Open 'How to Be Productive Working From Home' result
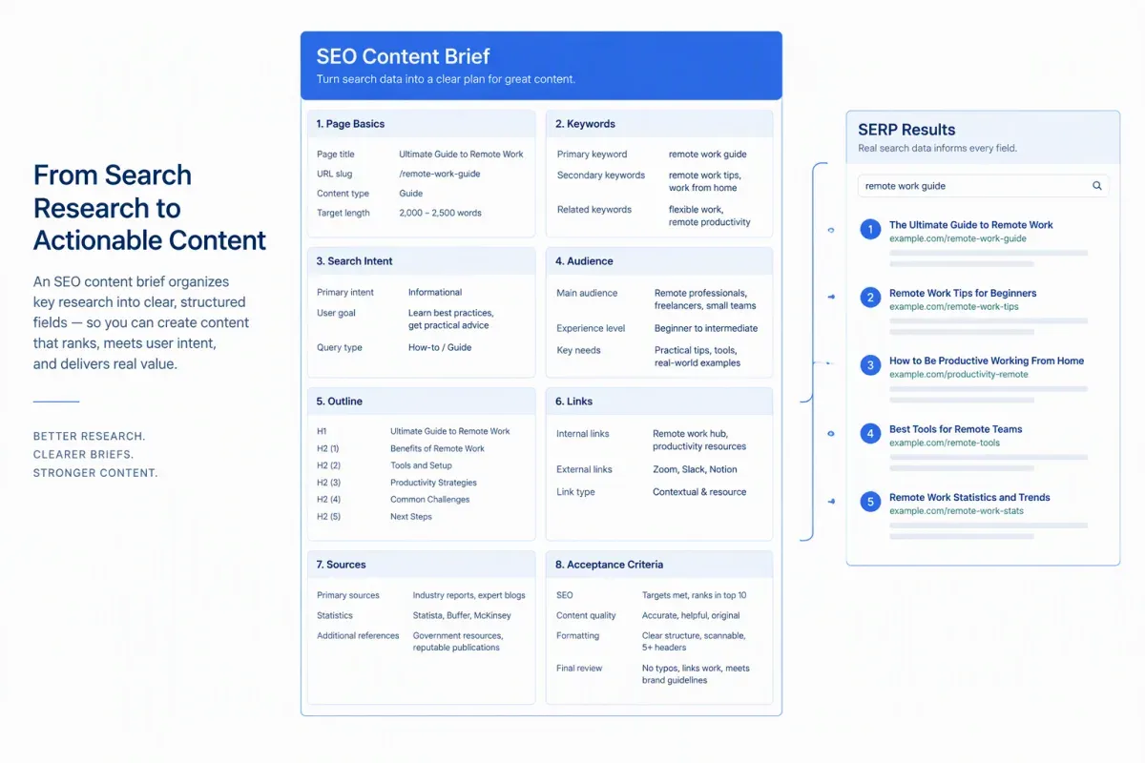The height and width of the screenshot is (763, 1145). click(x=987, y=361)
